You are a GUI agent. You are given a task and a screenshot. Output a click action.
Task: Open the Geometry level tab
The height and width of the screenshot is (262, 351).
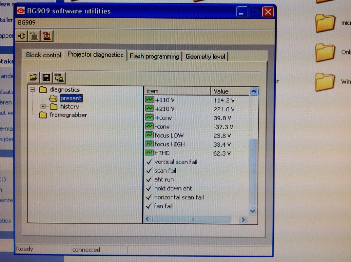(x=205, y=57)
